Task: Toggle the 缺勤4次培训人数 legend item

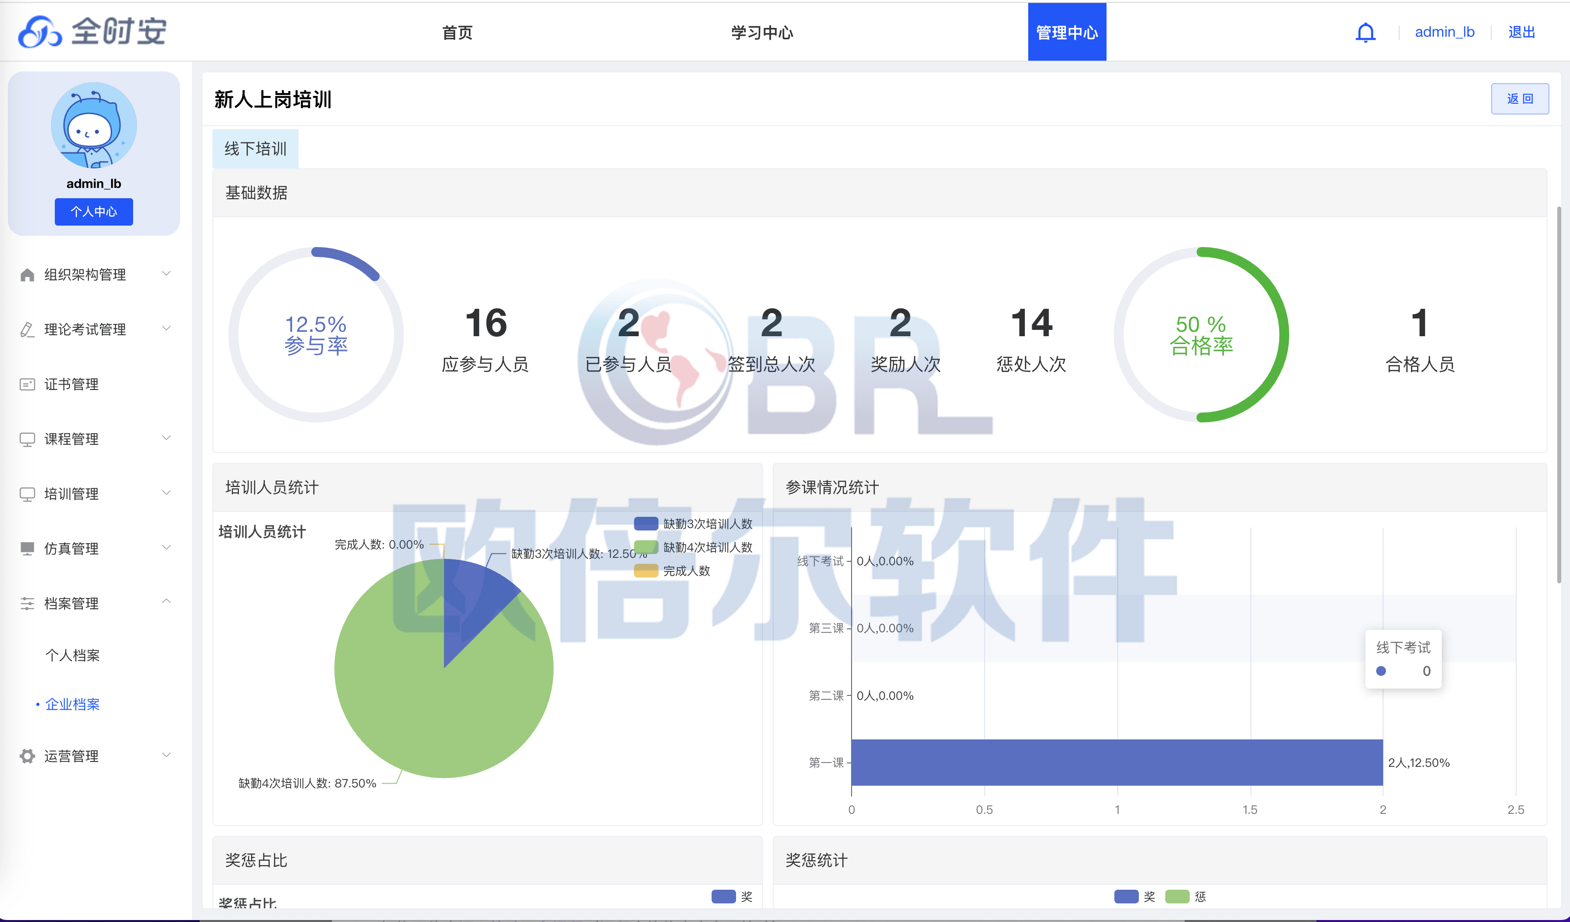Action: 693,547
